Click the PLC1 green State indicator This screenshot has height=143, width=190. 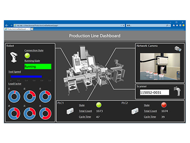pyautogui.click(x=99, y=105)
